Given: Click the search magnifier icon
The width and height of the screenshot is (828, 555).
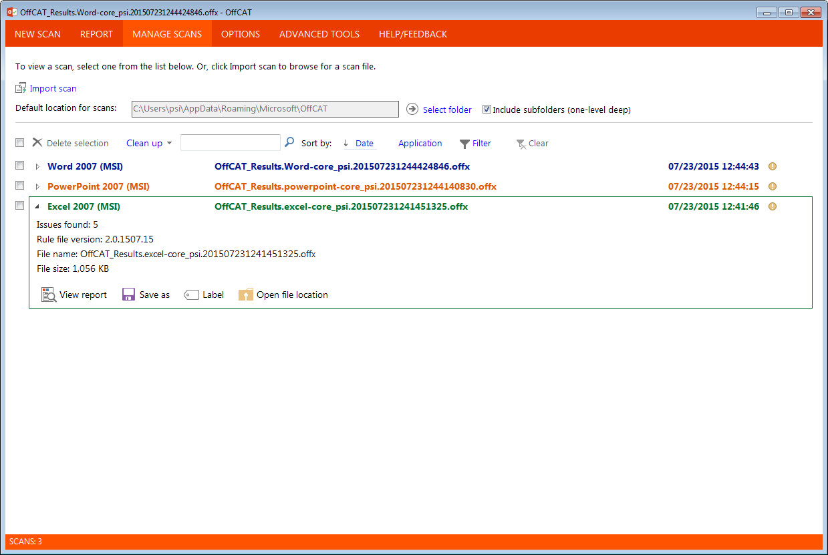Looking at the screenshot, I should 289,142.
